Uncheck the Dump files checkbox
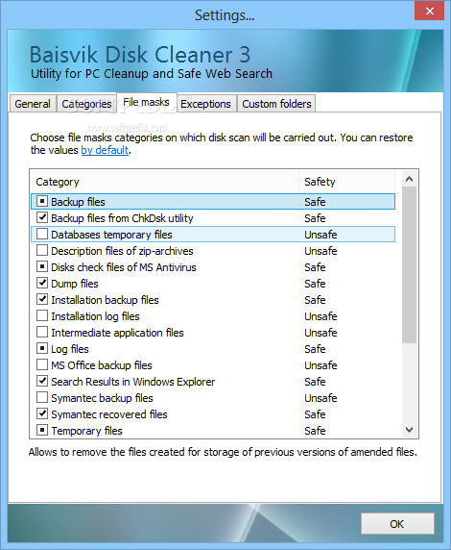The width and height of the screenshot is (451, 550). click(x=42, y=283)
